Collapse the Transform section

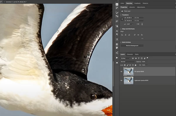pyautogui.click(x=121, y=15)
